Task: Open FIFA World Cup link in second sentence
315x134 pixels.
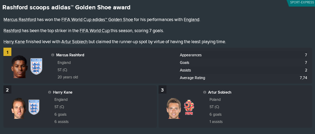Action: (95, 31)
